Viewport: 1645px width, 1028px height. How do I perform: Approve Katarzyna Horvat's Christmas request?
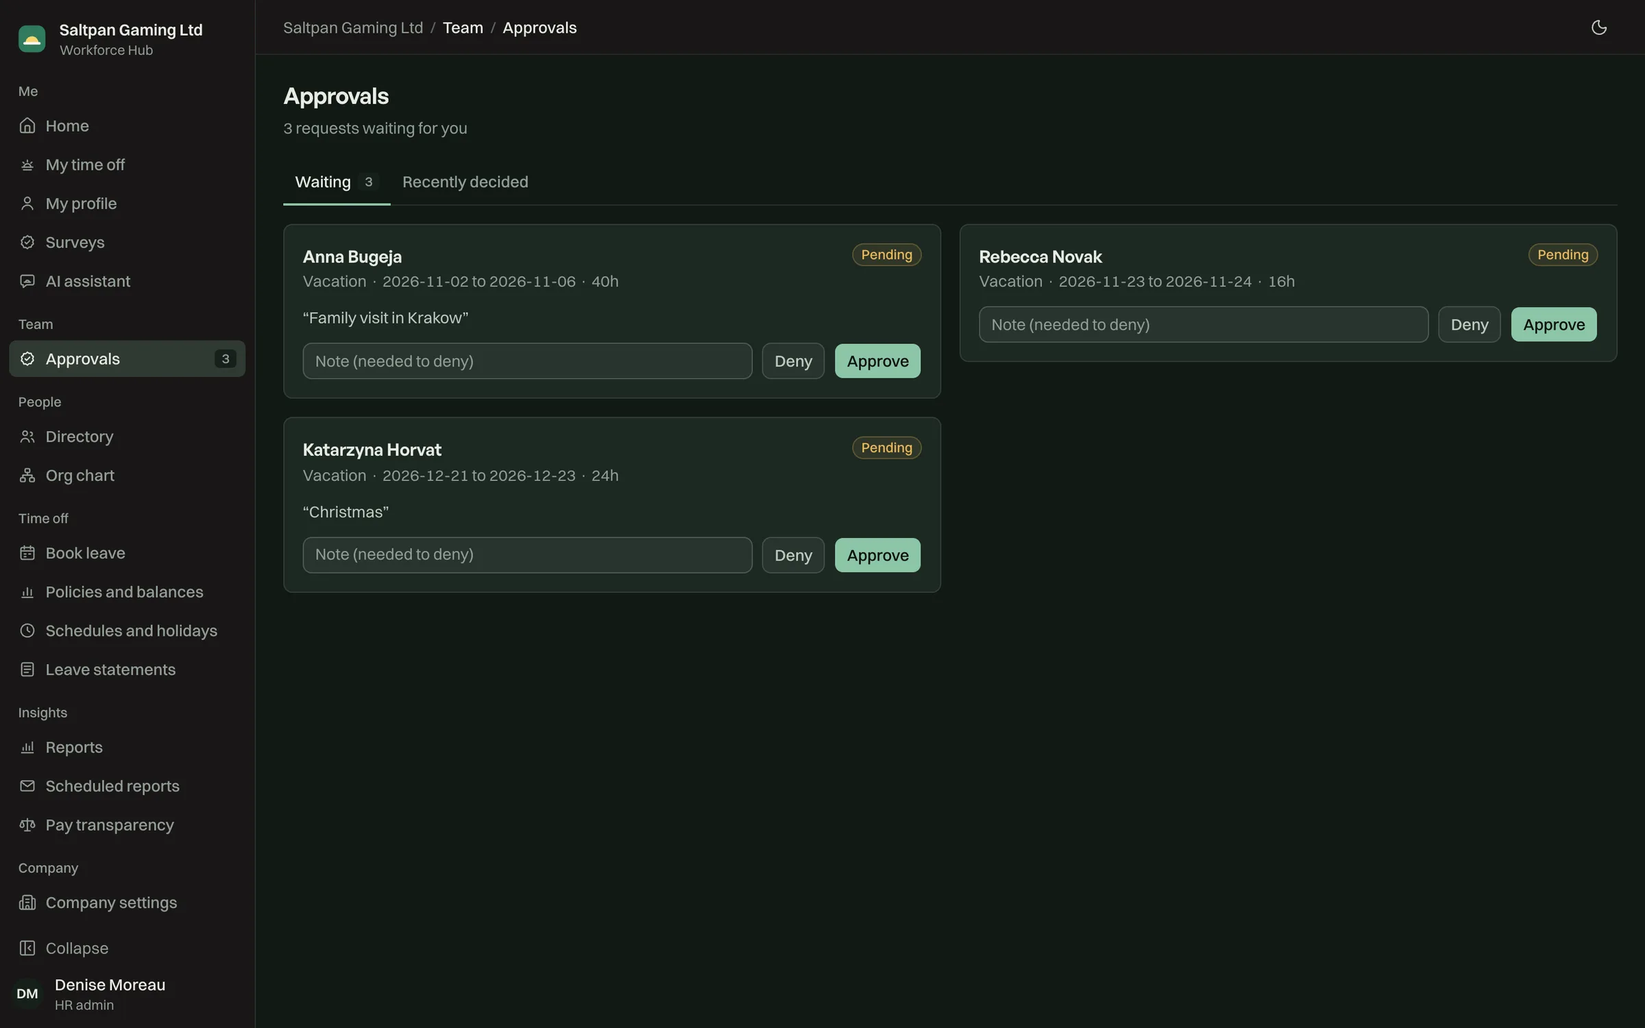tap(877, 555)
